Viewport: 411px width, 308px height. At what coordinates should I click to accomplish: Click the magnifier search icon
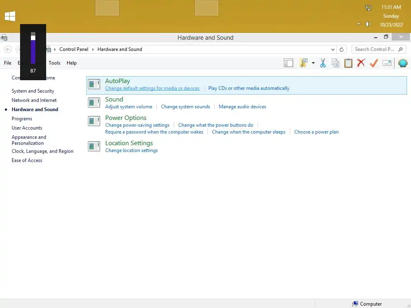tap(400, 49)
